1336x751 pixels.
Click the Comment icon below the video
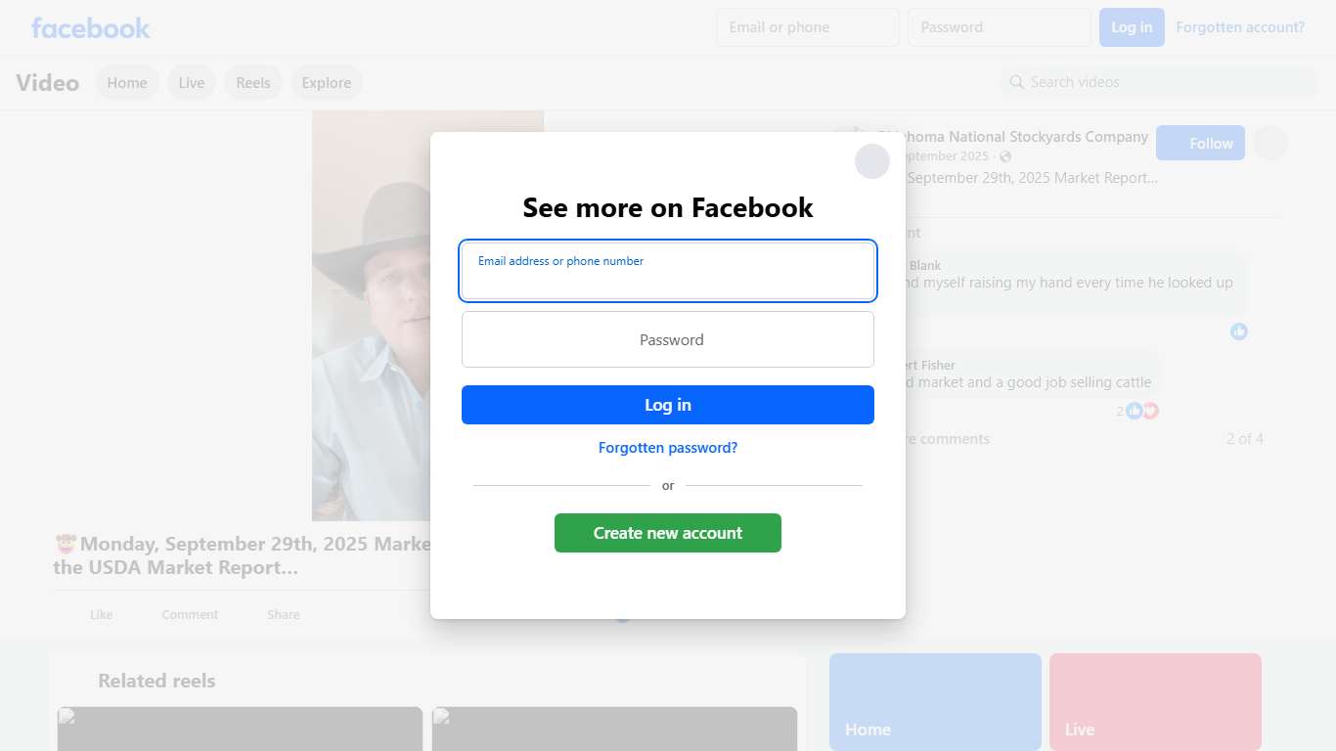click(x=189, y=614)
